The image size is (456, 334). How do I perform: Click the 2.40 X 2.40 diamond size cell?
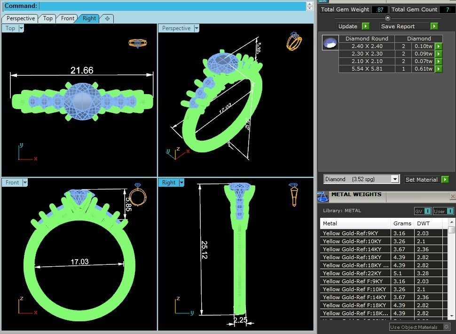(x=367, y=46)
